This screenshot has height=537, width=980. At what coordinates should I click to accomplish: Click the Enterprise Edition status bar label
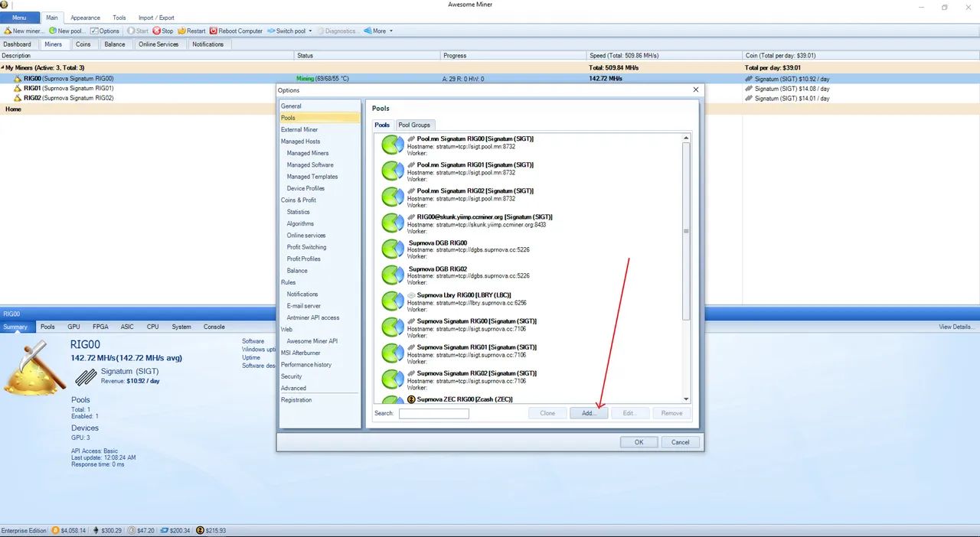pyautogui.click(x=24, y=530)
